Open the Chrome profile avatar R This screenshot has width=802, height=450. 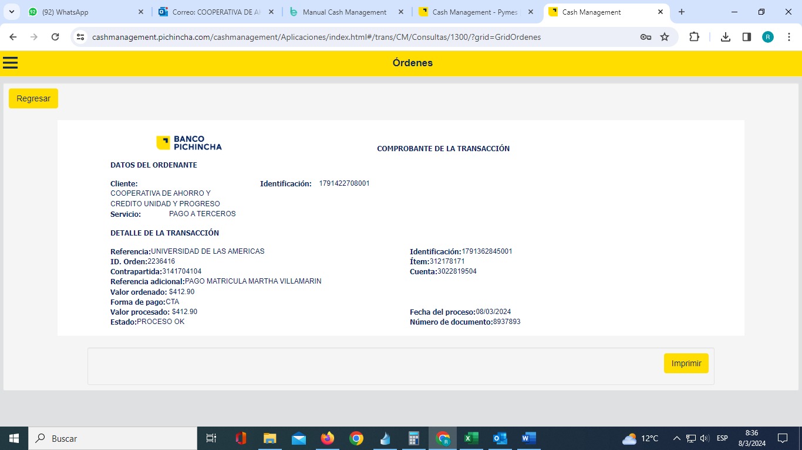coord(768,37)
